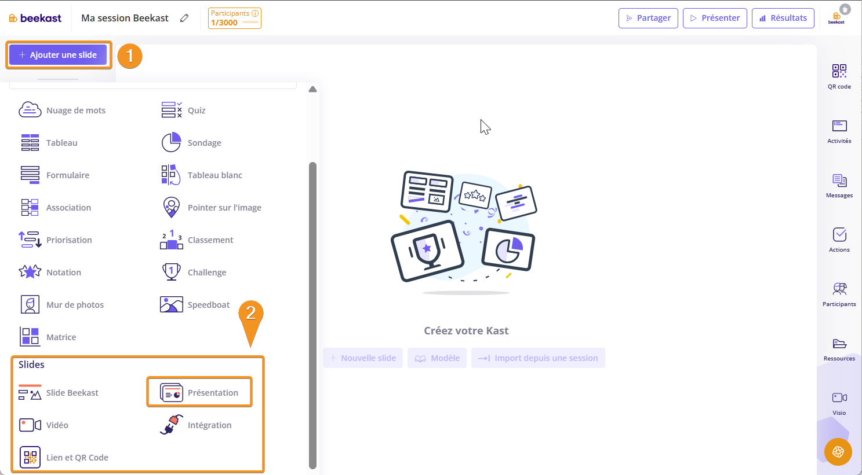Open the Participants sidebar panel

[x=839, y=294]
